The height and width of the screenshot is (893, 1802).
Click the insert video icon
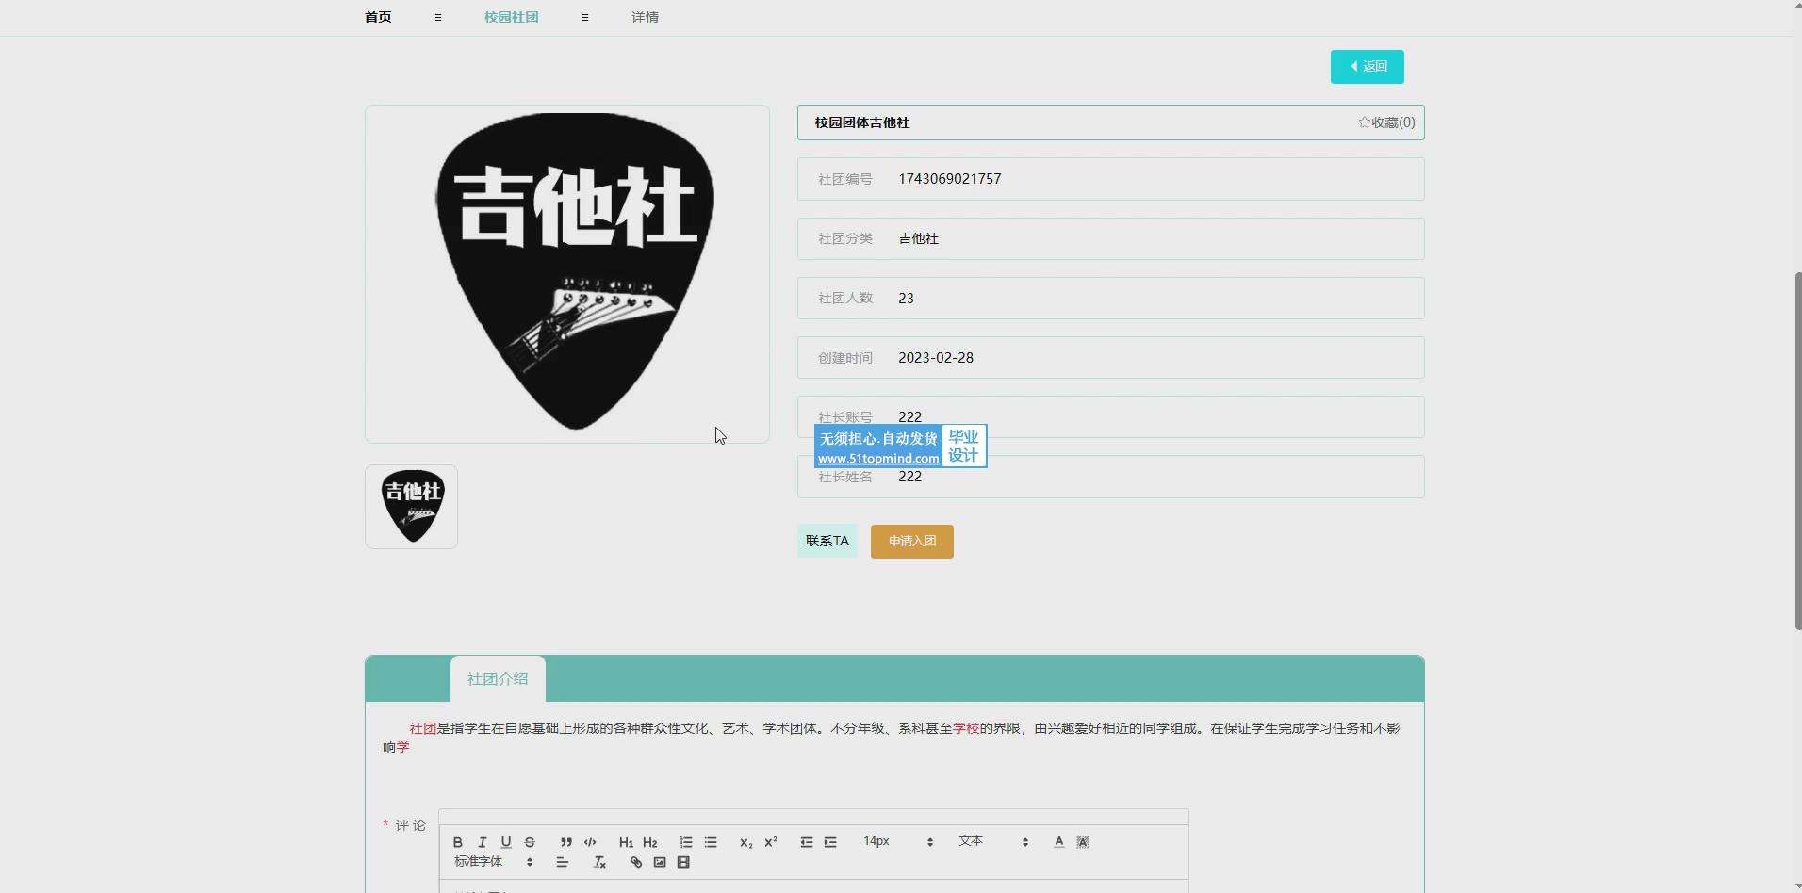click(x=683, y=862)
